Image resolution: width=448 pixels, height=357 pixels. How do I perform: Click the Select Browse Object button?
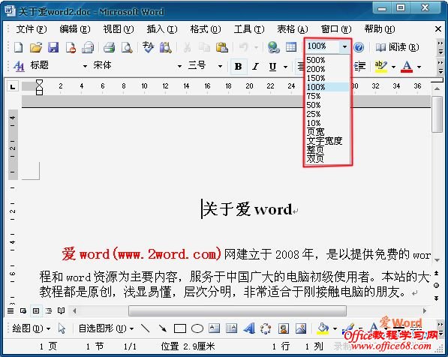click(x=436, y=285)
